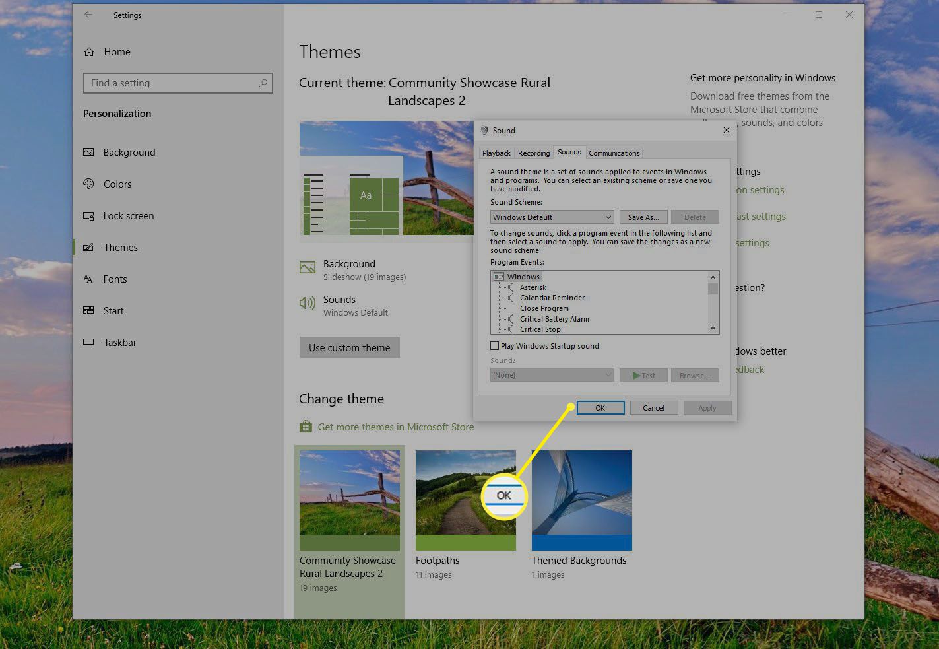939x649 pixels.
Task: Click the Themes brush icon in sidebar
Action: pyautogui.click(x=88, y=248)
